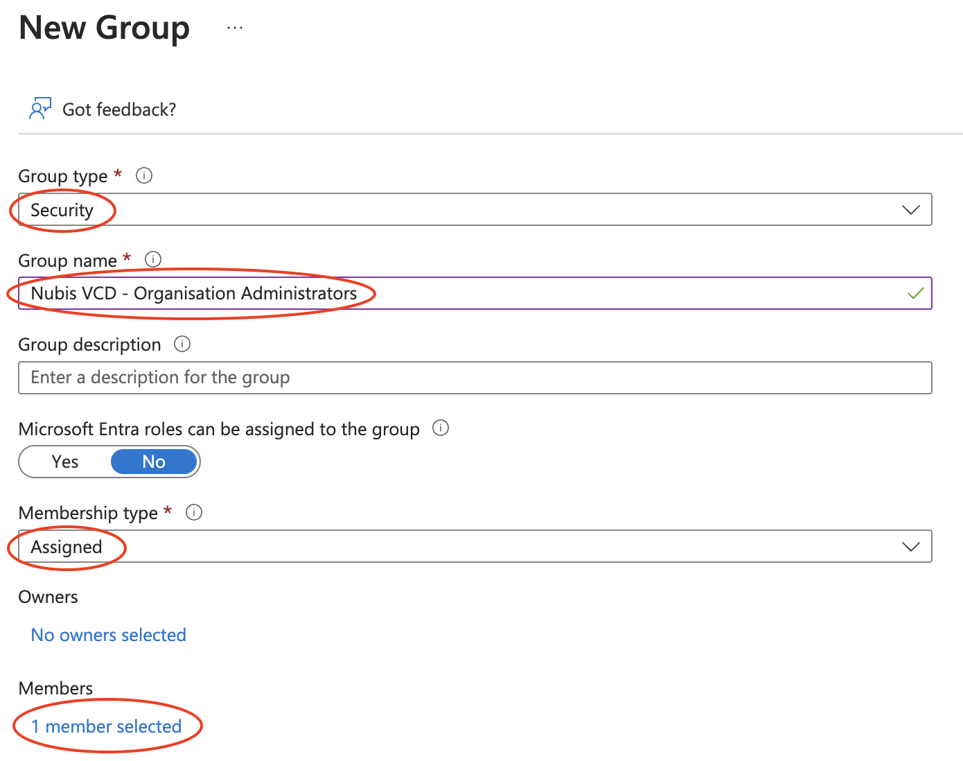This screenshot has width=963, height=761.
Task: Click the Entra roles info icon
Action: (441, 428)
